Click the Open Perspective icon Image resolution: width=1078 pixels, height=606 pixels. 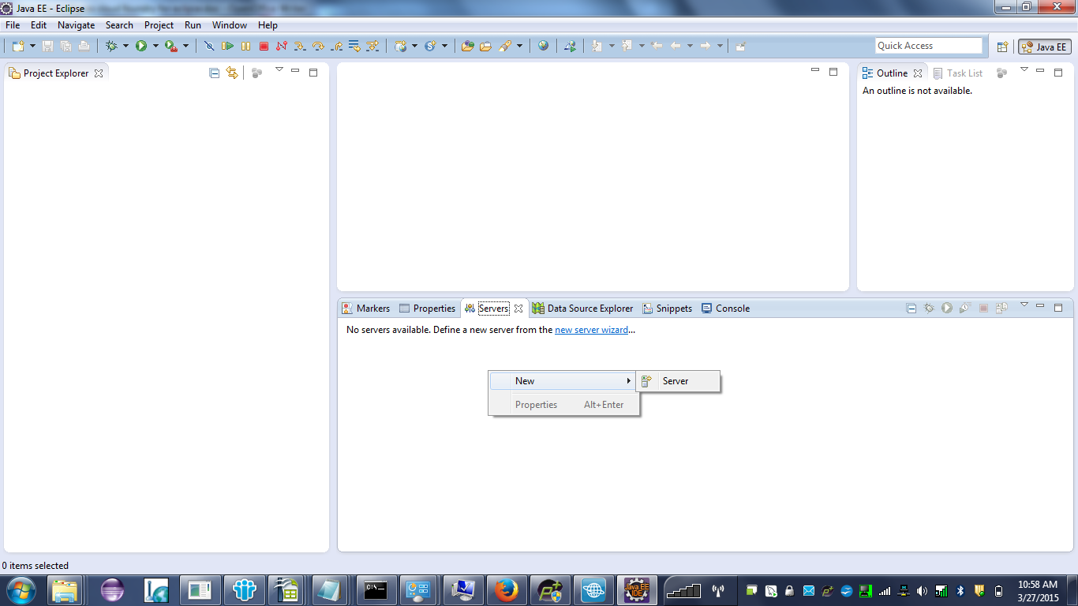pyautogui.click(x=1002, y=45)
